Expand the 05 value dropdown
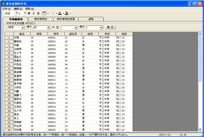204x137 pixels. [x=48, y=27]
